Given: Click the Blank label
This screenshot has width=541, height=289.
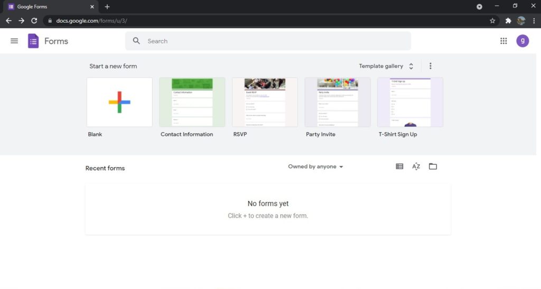Looking at the screenshot, I should tap(95, 134).
